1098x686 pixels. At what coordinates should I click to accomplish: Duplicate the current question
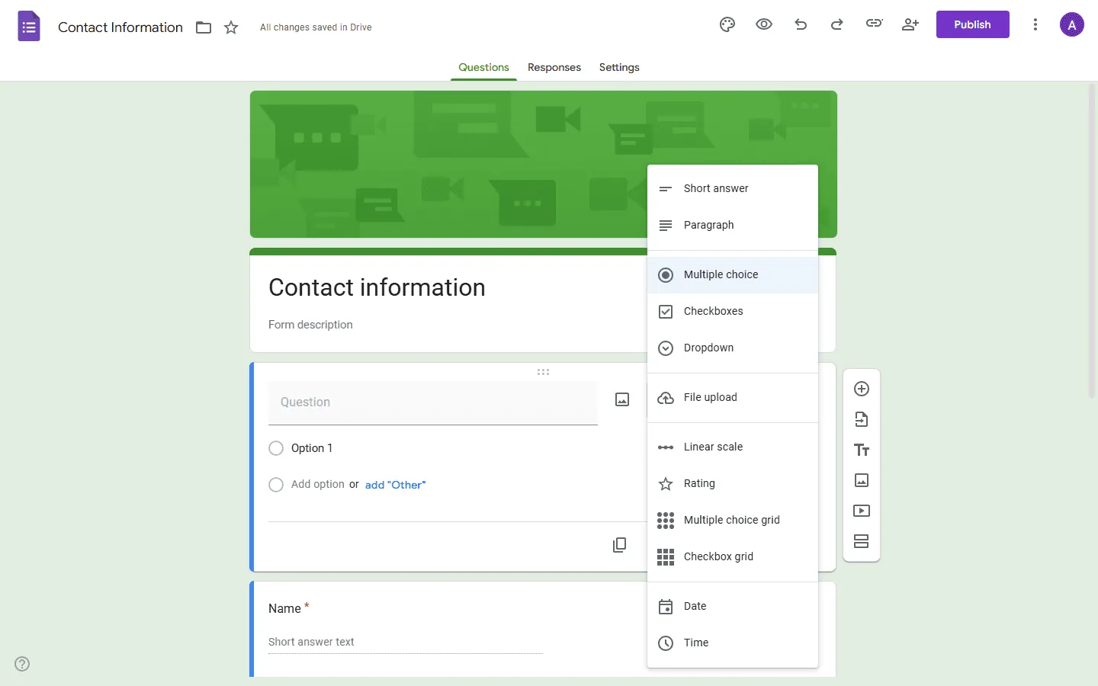620,545
